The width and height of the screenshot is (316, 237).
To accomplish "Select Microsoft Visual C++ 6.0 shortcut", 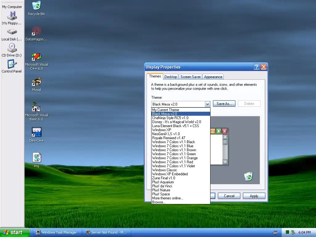I will point(36,61).
